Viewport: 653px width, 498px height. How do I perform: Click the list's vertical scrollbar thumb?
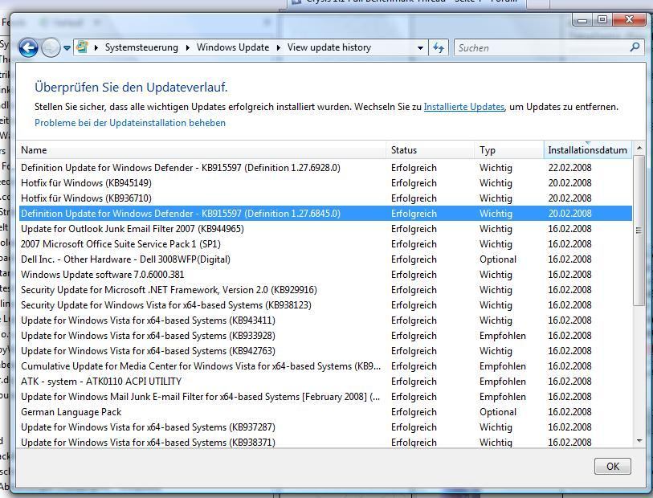click(x=639, y=231)
